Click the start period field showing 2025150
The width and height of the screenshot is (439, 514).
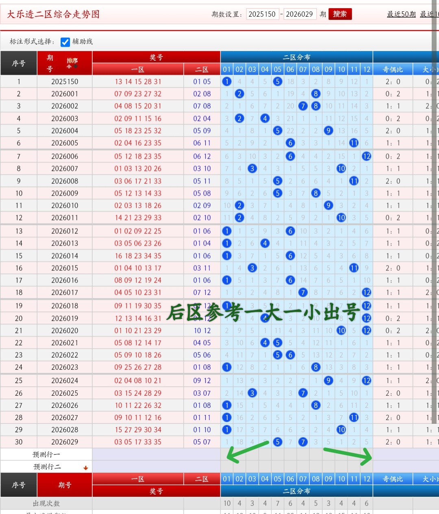[262, 14]
